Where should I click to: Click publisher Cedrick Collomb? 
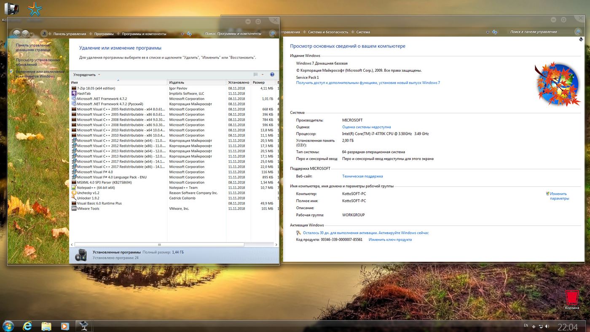click(182, 198)
